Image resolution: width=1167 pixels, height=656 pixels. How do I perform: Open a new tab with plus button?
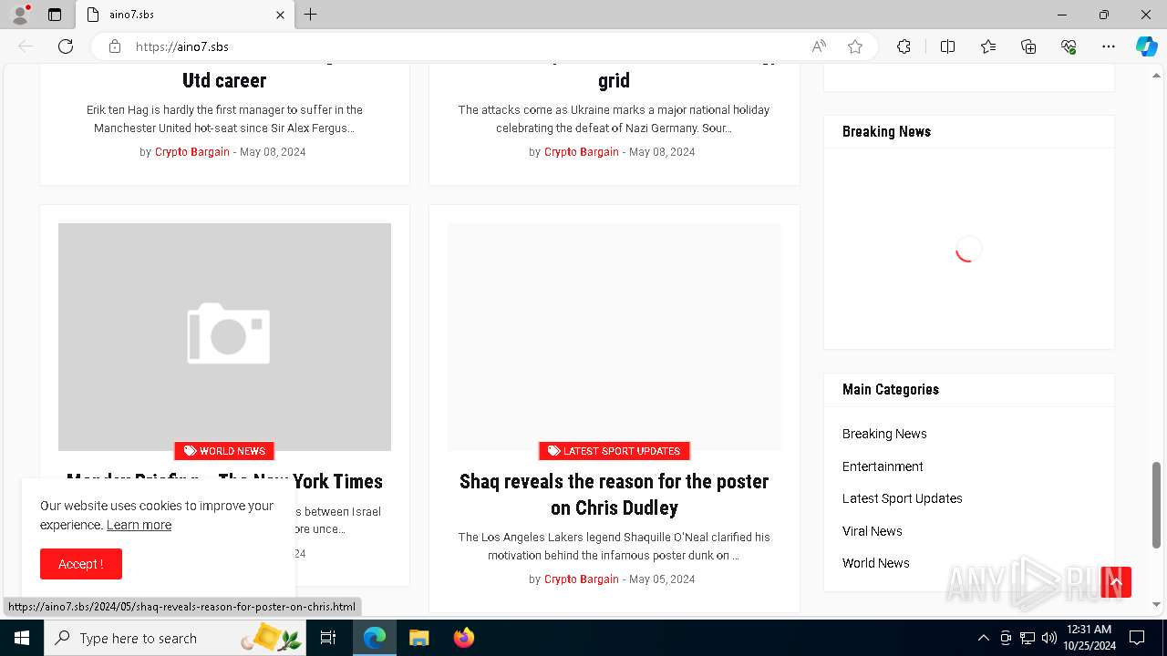point(311,15)
